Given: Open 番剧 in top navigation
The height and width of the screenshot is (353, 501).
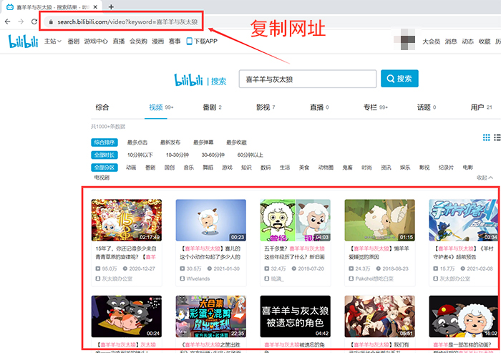Looking at the screenshot, I should (x=74, y=42).
